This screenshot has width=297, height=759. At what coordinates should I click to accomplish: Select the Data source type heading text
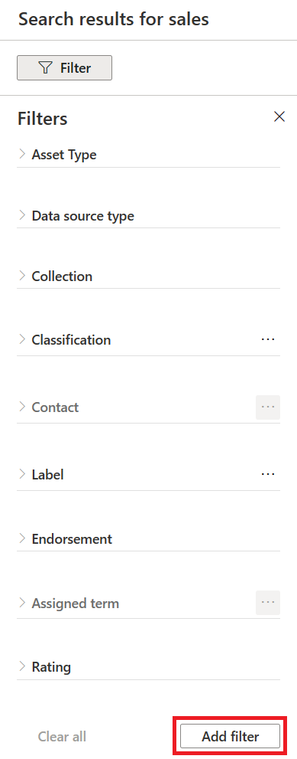[83, 216]
